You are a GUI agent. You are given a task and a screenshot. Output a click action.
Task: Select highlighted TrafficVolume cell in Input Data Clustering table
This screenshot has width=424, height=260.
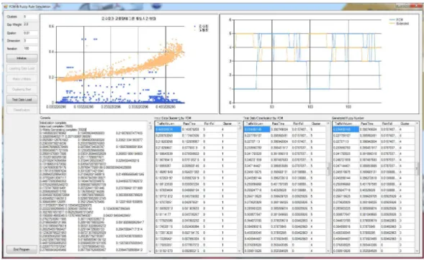(168, 129)
